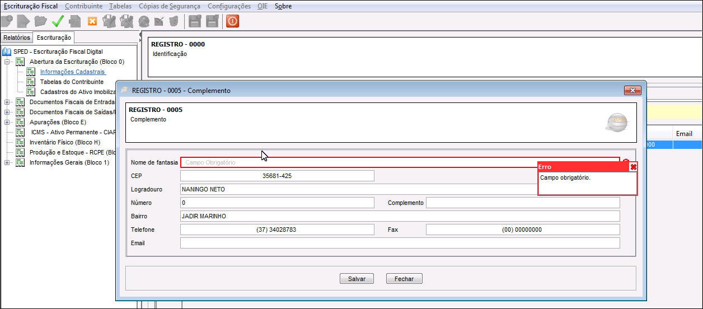Viewport: 703px width, 309px height.
Task: Click the open folder toolbar icon
Action: point(40,21)
